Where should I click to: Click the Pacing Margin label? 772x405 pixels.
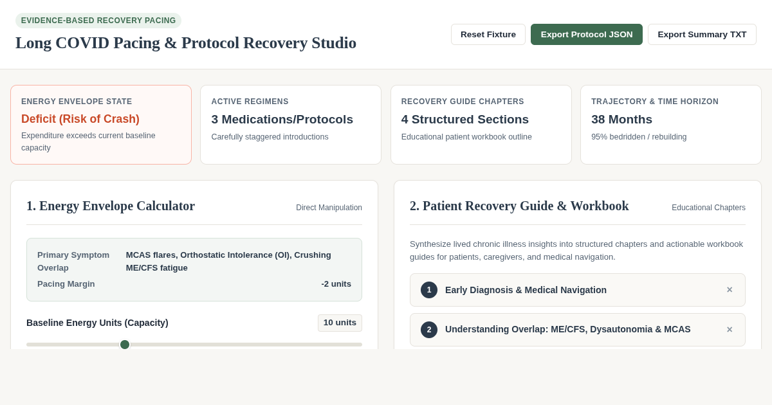point(66,284)
